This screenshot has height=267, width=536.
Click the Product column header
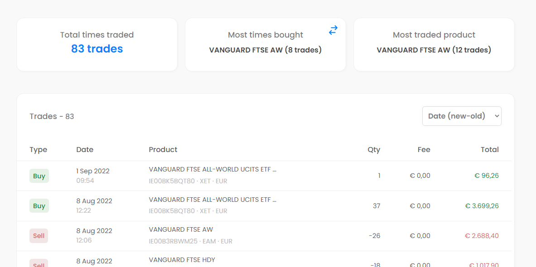click(163, 150)
